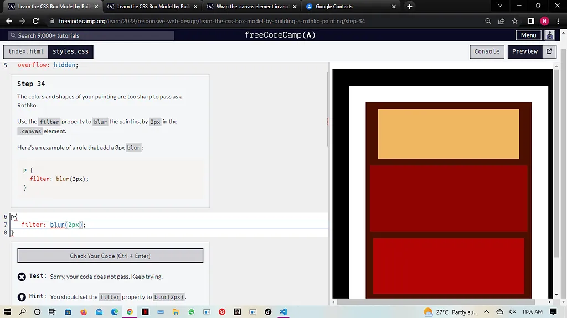This screenshot has width=567, height=318.
Task: Go back with the browser back arrow
Action: click(9, 21)
